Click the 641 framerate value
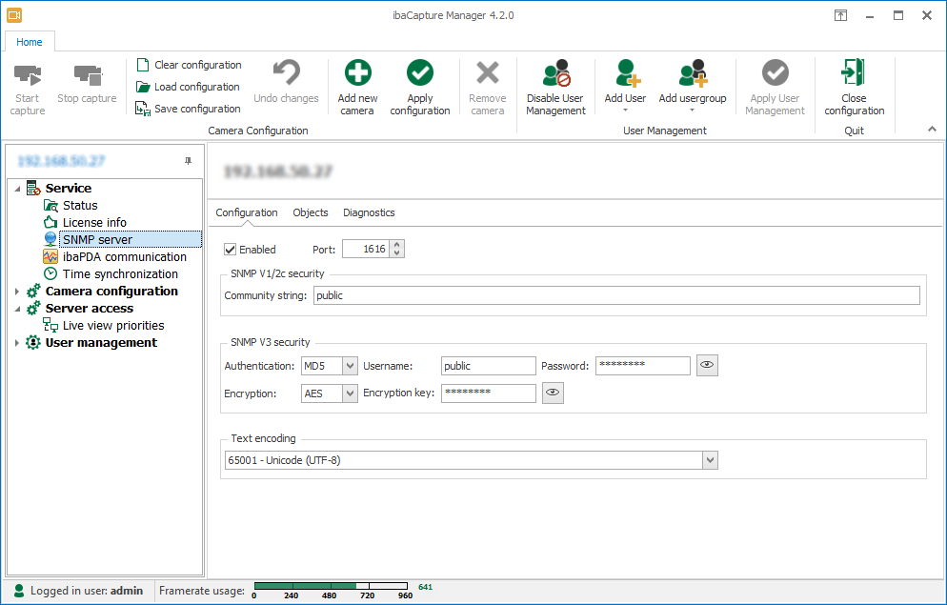This screenshot has height=605, width=947. (425, 587)
